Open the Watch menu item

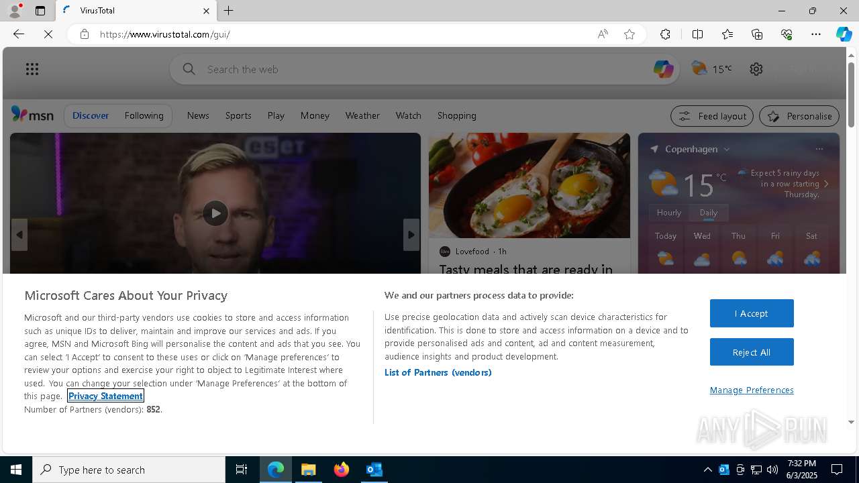pyautogui.click(x=408, y=115)
